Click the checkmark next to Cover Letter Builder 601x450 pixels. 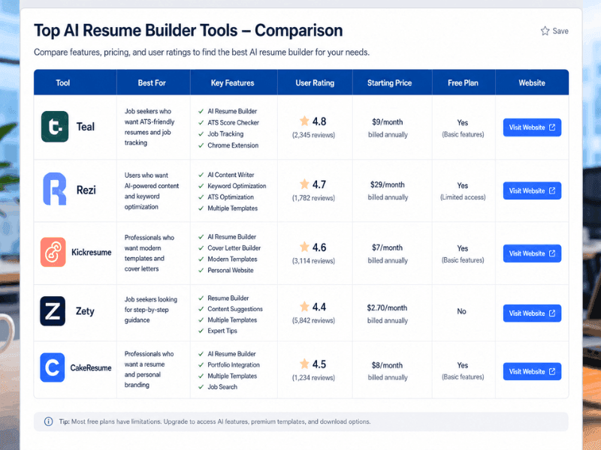201,248
